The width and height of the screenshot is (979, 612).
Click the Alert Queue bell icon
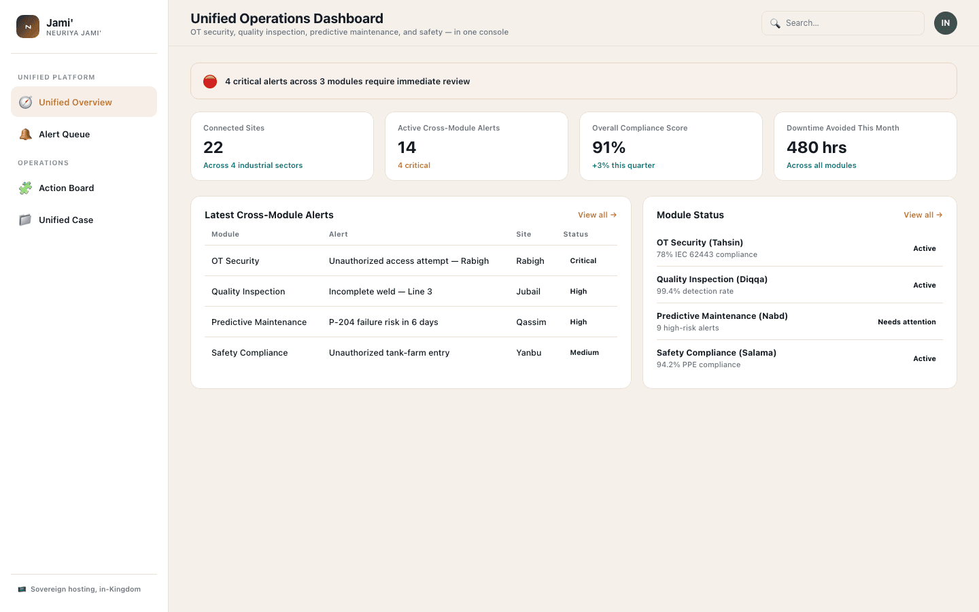(25, 134)
